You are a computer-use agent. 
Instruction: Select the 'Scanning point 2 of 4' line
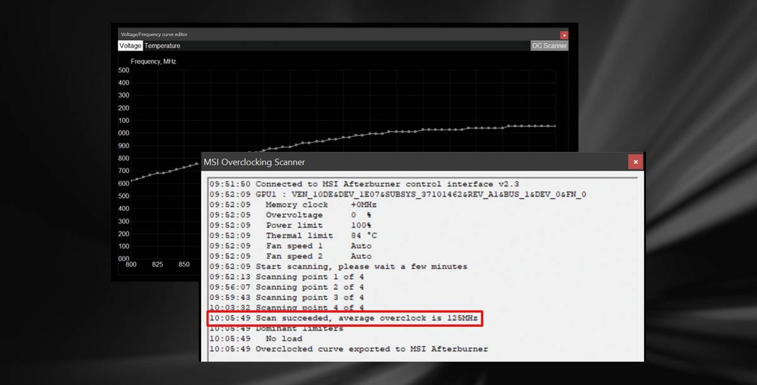pos(287,287)
